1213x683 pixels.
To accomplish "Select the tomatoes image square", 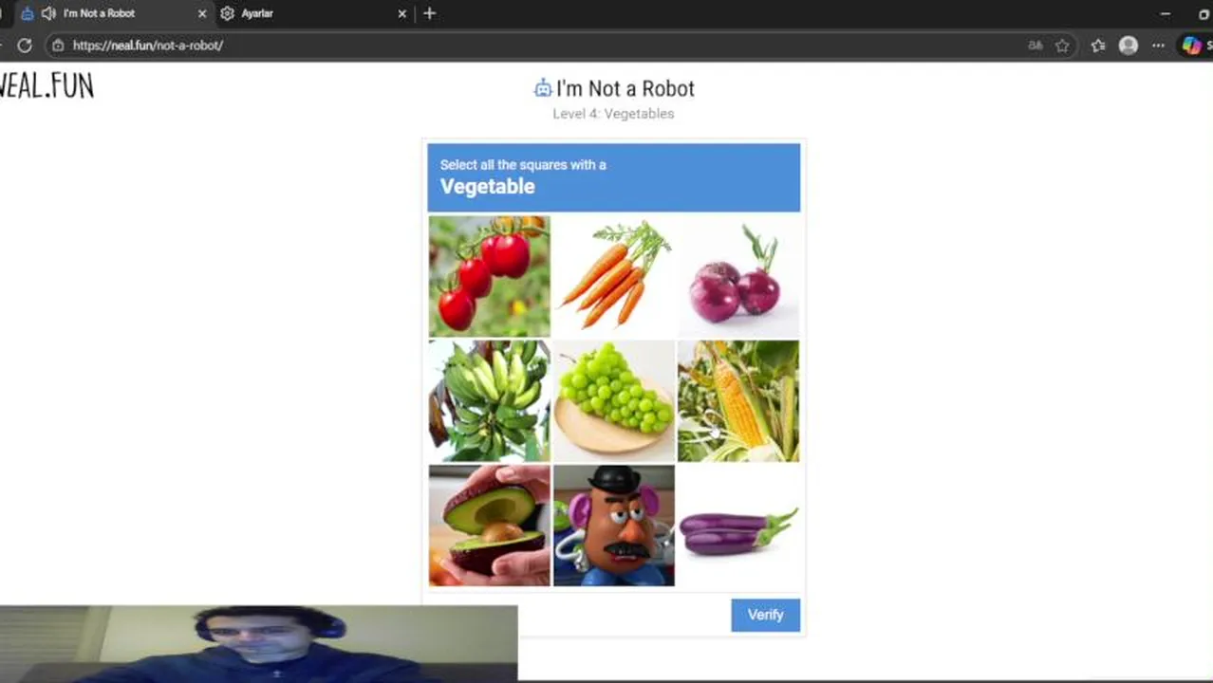I will [489, 276].
